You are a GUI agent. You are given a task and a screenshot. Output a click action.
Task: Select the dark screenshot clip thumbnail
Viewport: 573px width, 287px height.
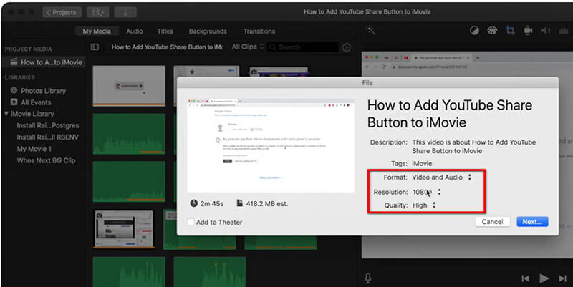click(124, 229)
